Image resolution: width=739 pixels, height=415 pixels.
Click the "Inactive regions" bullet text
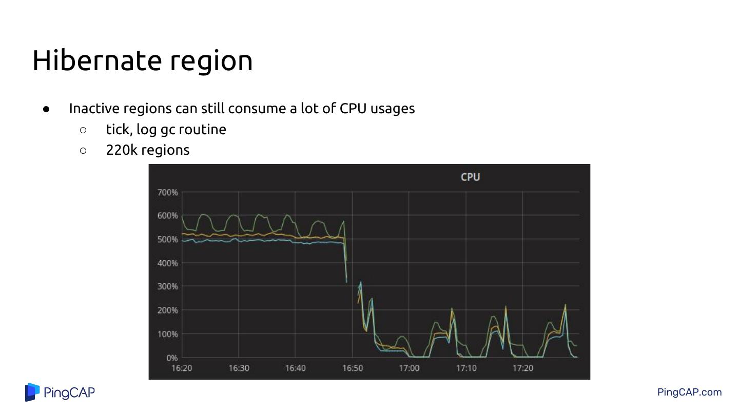(x=242, y=109)
